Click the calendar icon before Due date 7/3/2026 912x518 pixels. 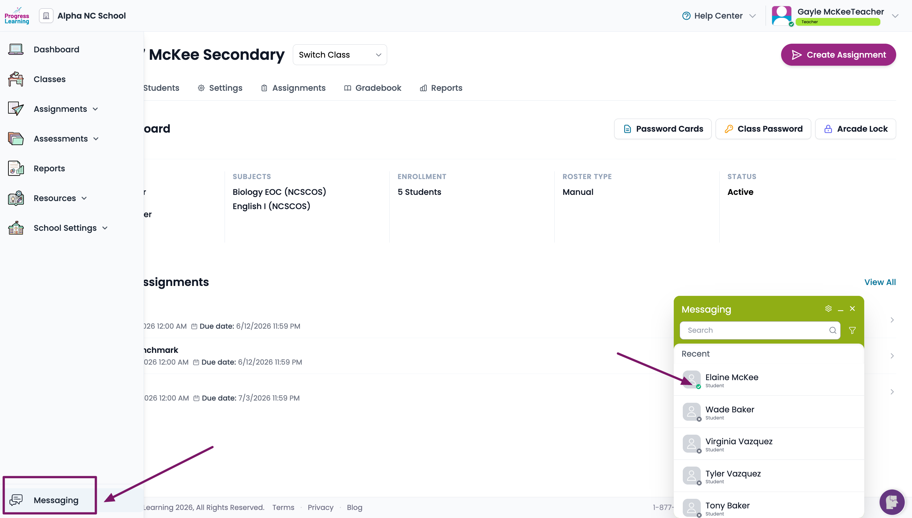pos(196,398)
